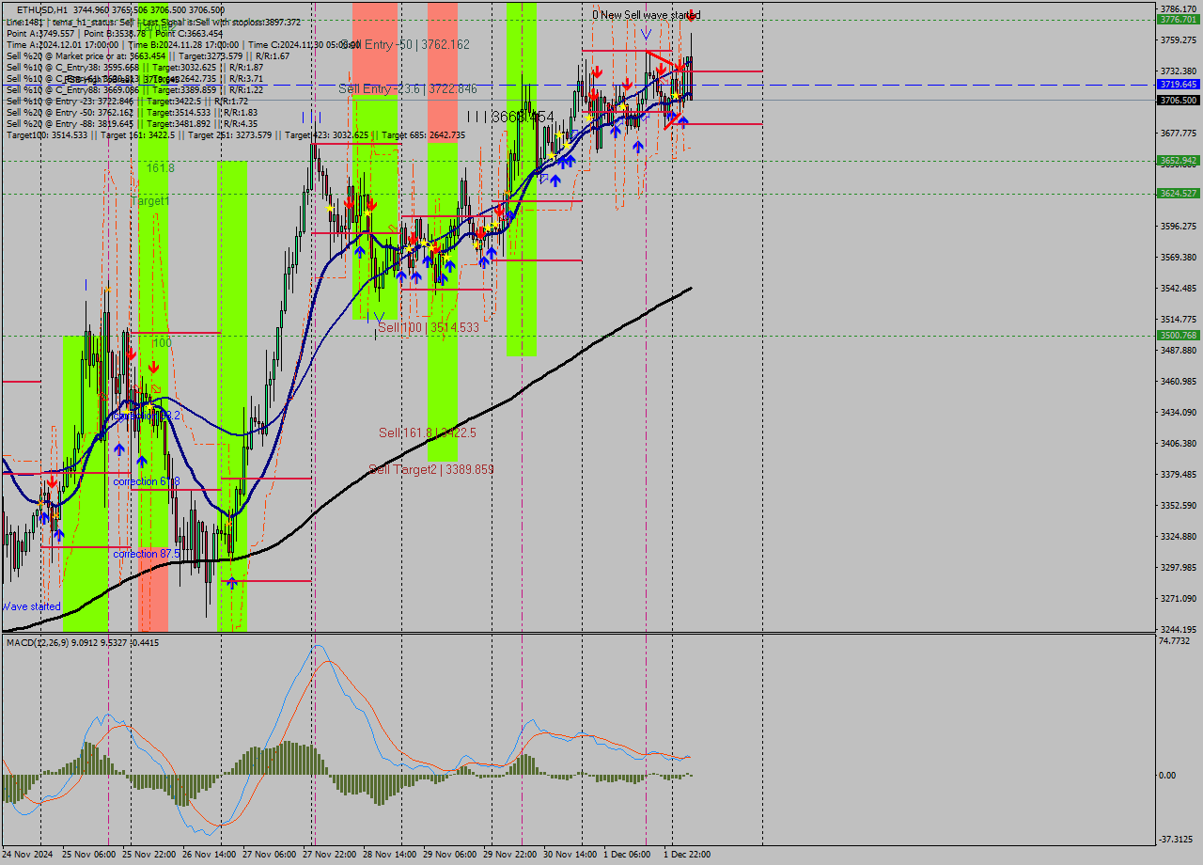Click the '29 Nov 06:00' time axis label
Screen dimensions: 1203x865
(448, 855)
